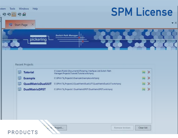Click the orange-highlighted toolbar icon
178x138 pixels.
click(x=14, y=14)
